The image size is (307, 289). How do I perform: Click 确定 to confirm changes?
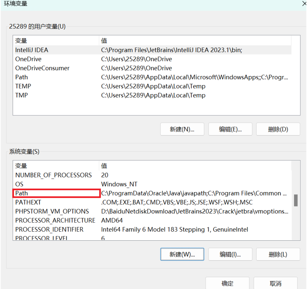(x=227, y=283)
